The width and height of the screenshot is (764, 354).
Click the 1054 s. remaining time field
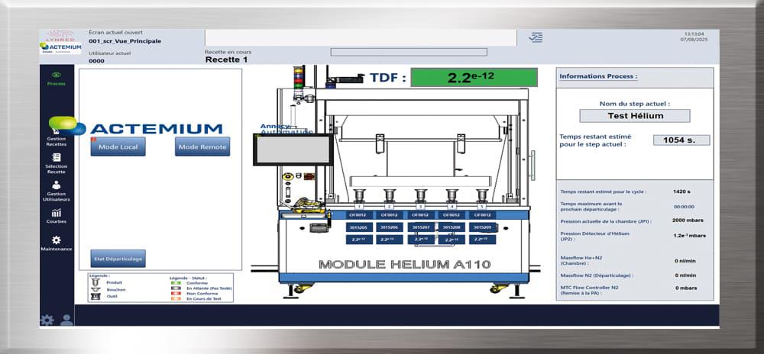[x=681, y=140]
